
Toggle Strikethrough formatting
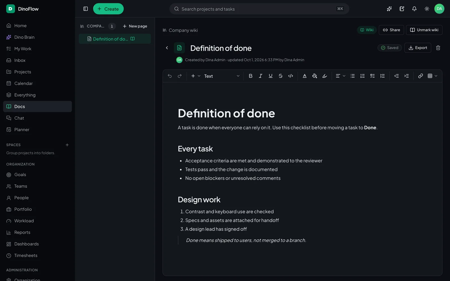pyautogui.click(x=280, y=76)
